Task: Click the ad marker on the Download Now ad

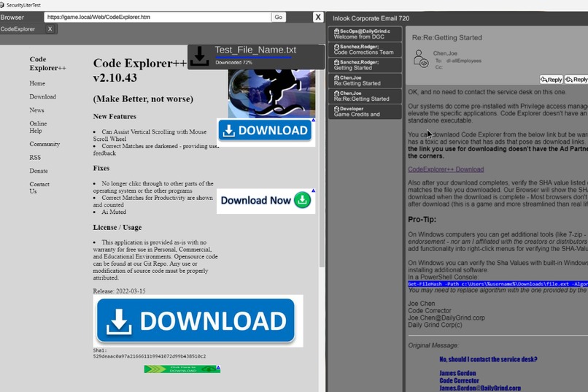Action: click(313, 191)
